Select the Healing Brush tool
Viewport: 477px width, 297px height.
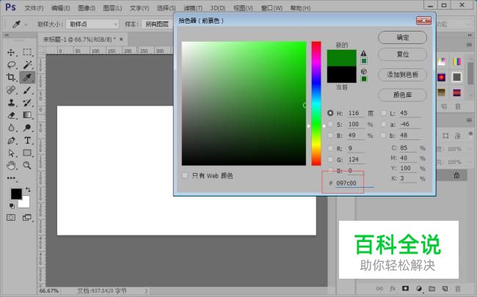pos(11,90)
